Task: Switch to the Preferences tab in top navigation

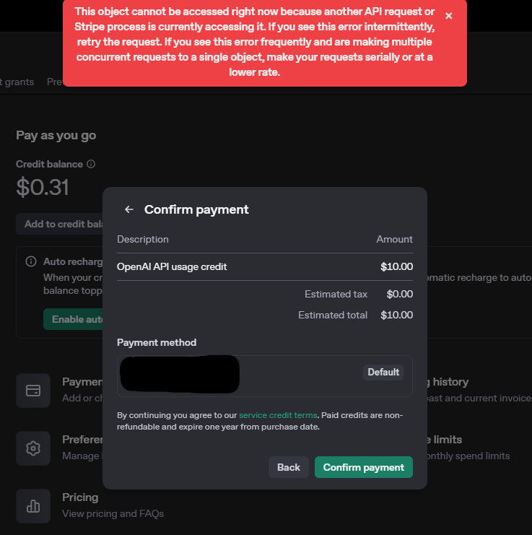Action: [55, 82]
